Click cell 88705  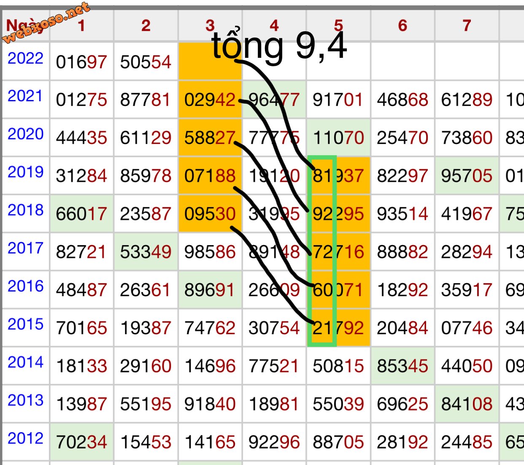click(338, 442)
